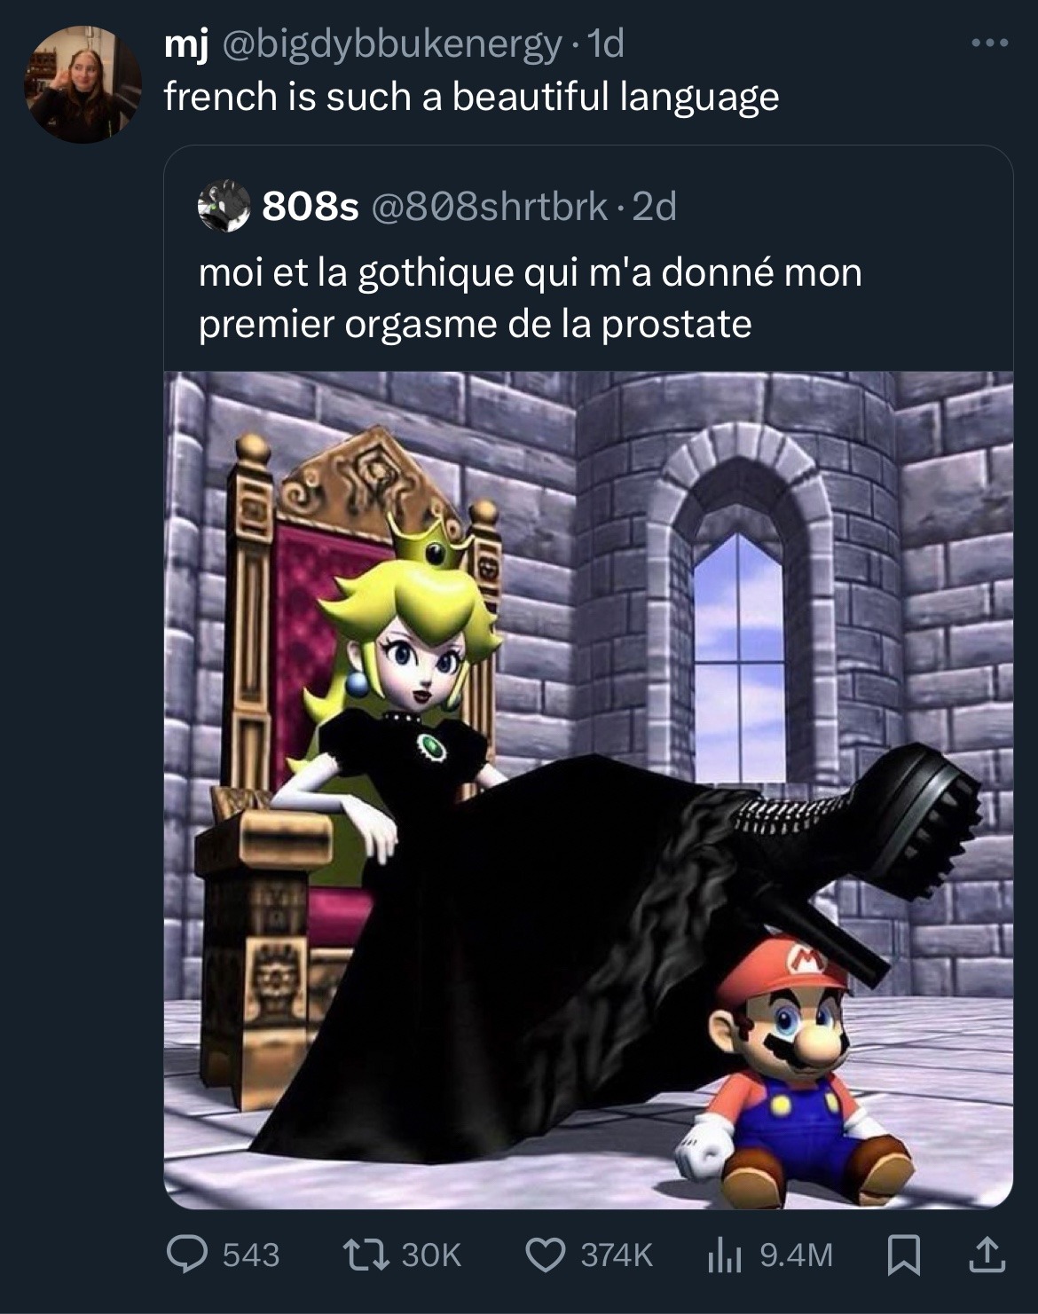Open the Peach and Mario image

tap(588, 790)
